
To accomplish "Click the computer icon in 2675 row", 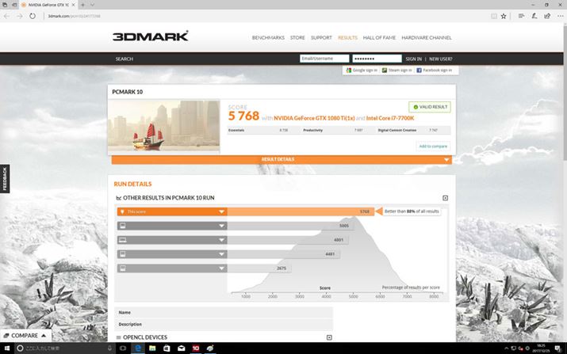I will [123, 268].
